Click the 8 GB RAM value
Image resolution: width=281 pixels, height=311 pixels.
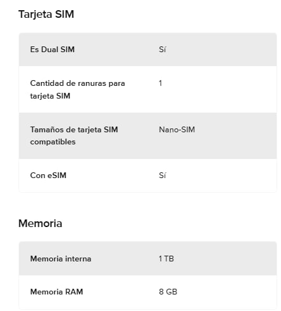tap(168, 292)
